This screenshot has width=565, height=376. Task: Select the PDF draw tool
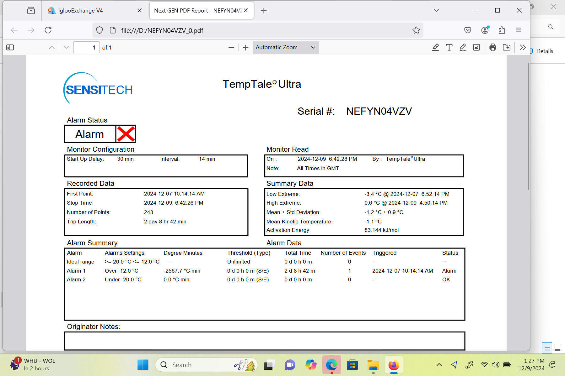pos(463,47)
